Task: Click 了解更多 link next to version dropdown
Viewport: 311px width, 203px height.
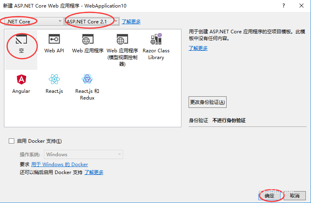Action: (131, 22)
